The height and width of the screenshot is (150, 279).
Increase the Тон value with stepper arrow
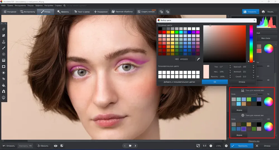(x=230, y=66)
